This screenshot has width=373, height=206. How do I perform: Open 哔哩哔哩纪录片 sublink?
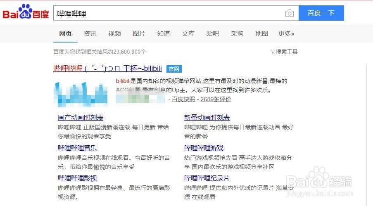[207, 178]
